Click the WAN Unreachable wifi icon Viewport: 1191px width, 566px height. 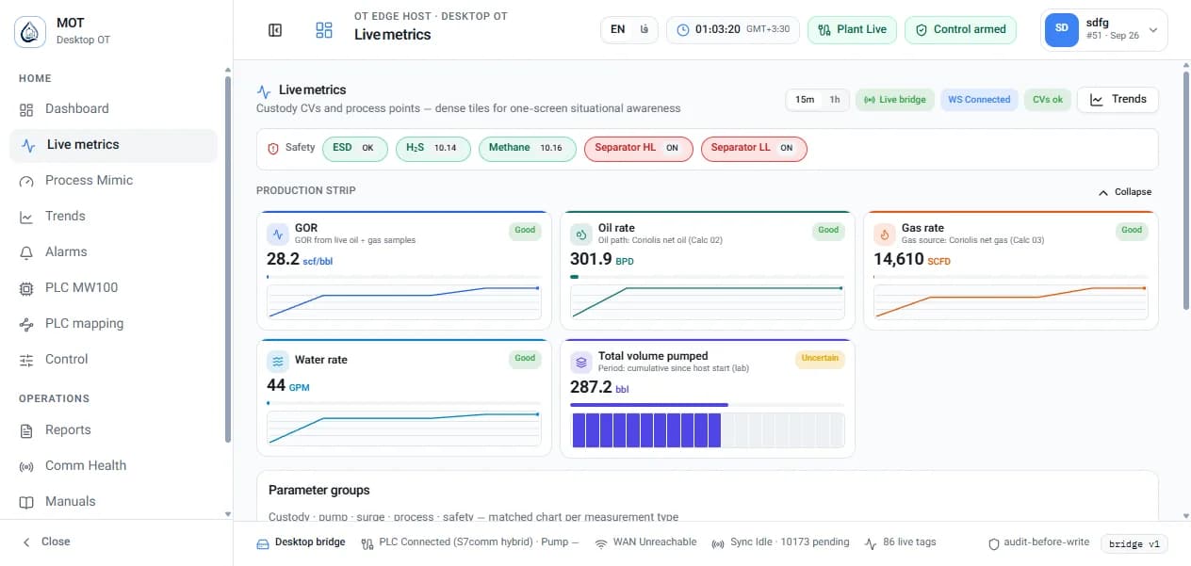[x=601, y=543]
